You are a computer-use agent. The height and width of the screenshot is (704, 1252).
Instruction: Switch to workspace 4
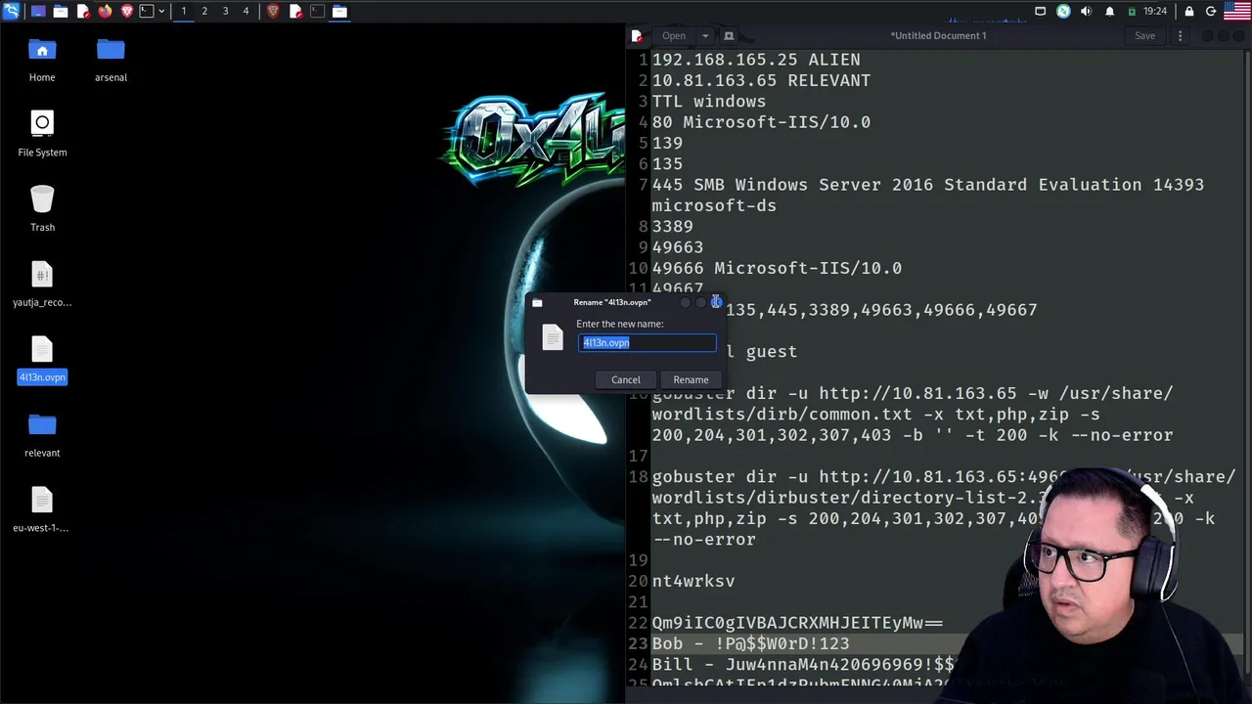click(246, 11)
